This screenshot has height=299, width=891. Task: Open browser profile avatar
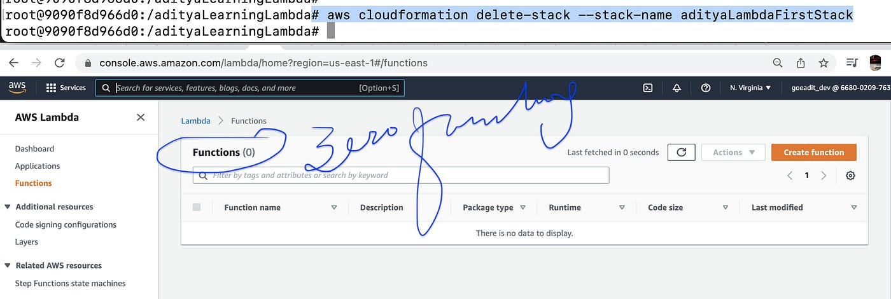click(x=875, y=63)
